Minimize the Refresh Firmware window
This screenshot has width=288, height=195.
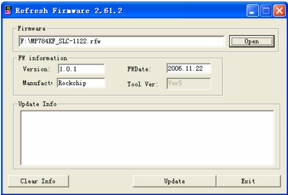pos(253,11)
